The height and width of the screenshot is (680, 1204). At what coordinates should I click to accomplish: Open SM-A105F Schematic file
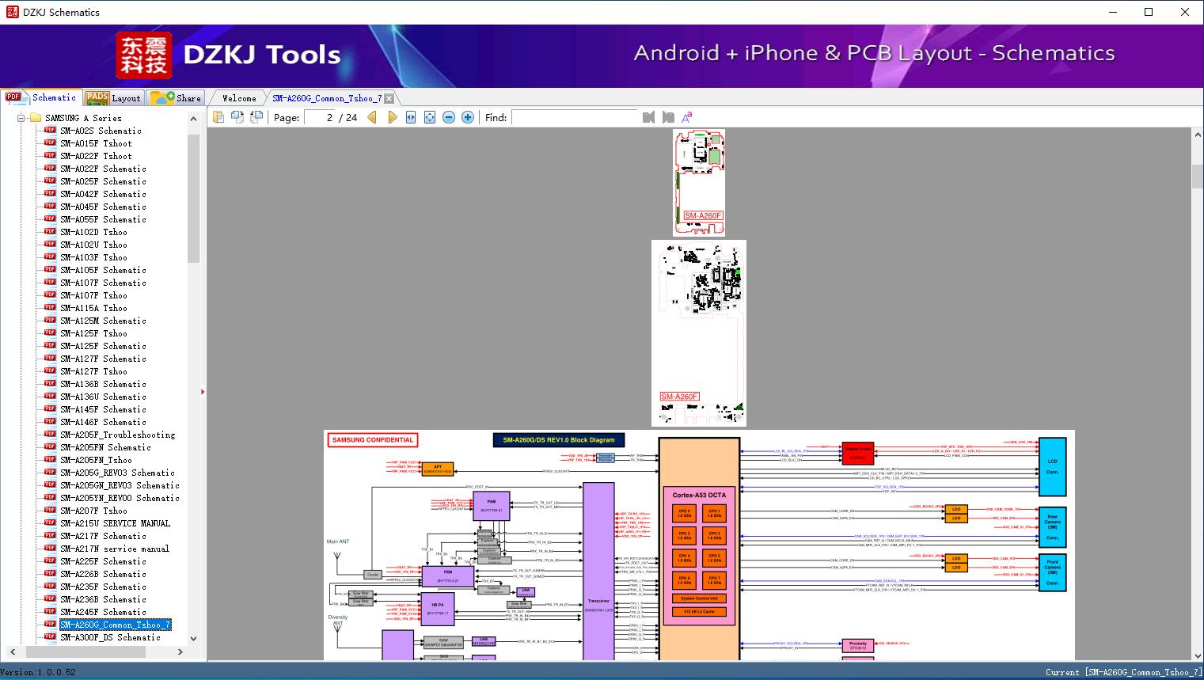coord(103,270)
